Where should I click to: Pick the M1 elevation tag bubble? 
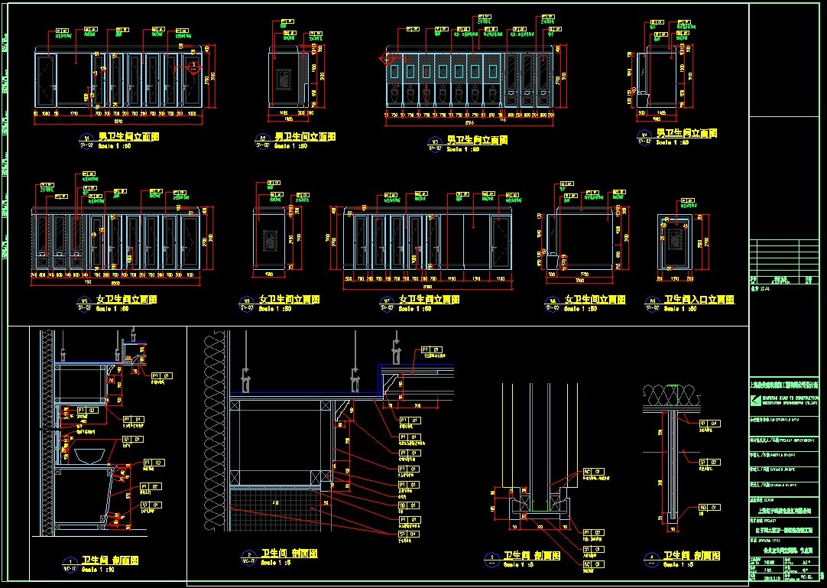86,141
